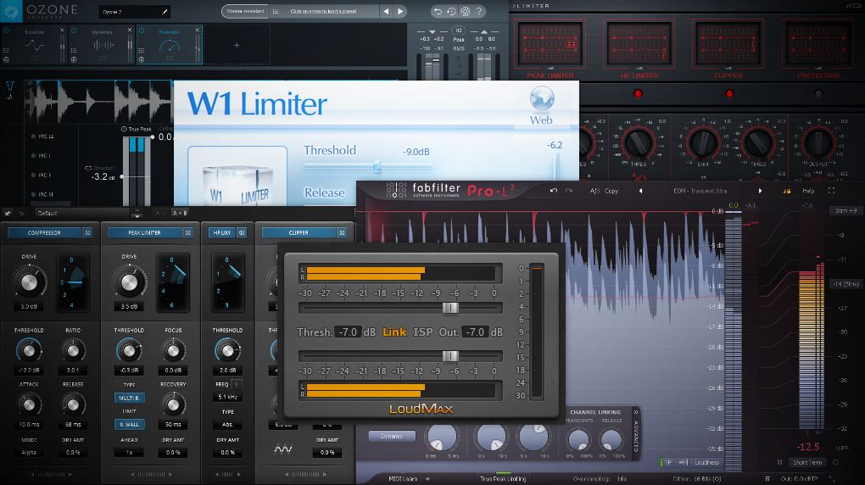Open the Short Term loudness mode dropdown
The height and width of the screenshot is (485, 865).
coord(807,462)
